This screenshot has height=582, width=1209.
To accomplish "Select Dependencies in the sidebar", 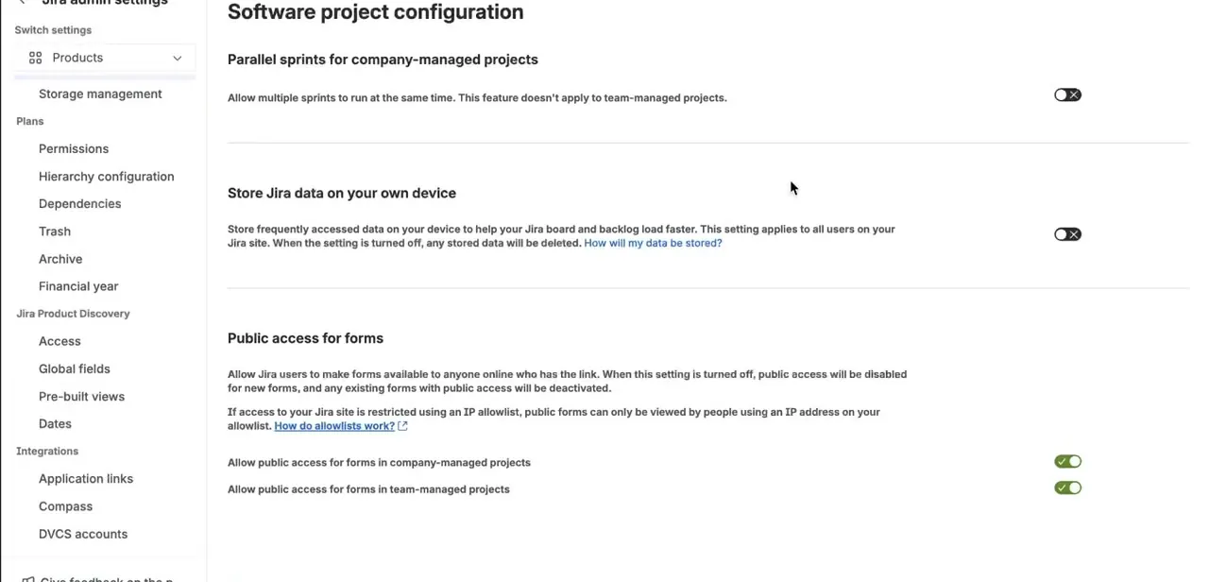I will [x=79, y=203].
